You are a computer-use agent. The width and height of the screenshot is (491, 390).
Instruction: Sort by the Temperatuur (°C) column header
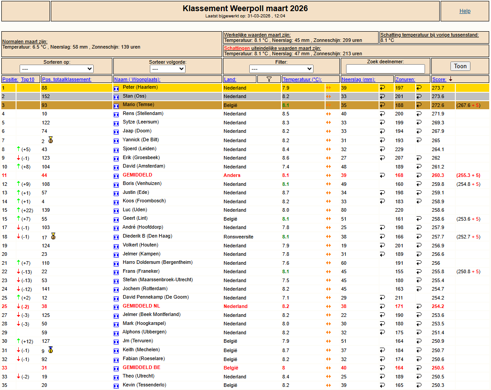(302, 79)
